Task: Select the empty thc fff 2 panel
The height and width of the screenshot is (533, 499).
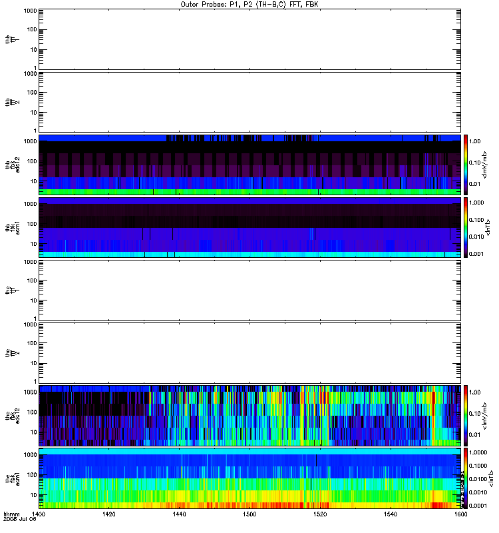Action: (249, 353)
